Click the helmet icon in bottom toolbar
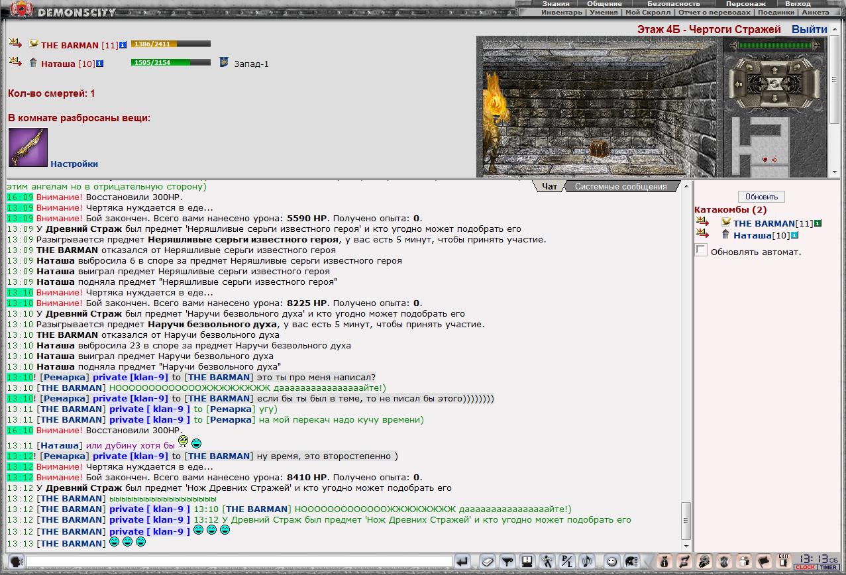846x575 pixels. tap(631, 562)
